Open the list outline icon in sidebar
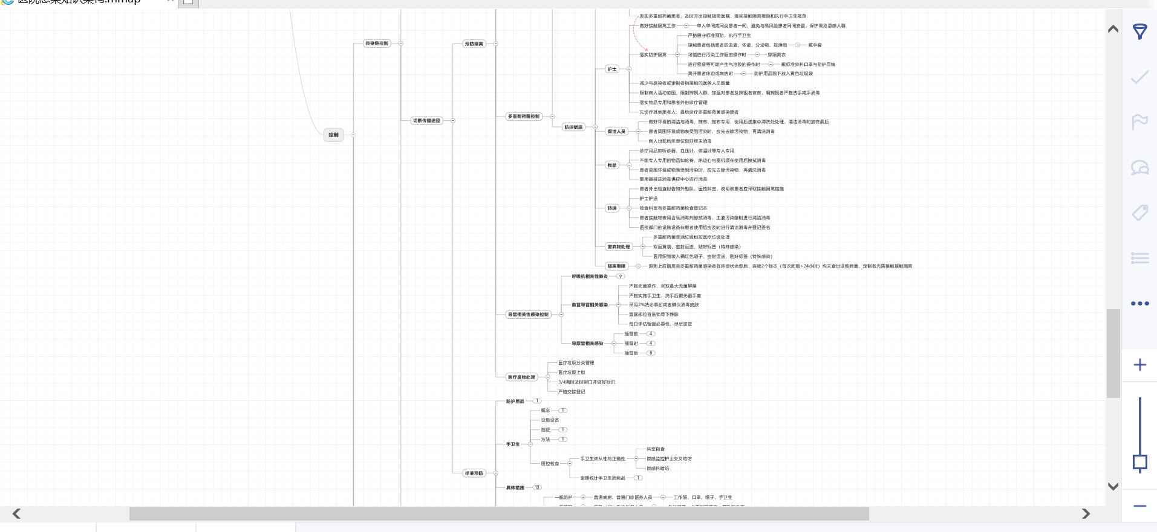The image size is (1157, 532). tap(1139, 258)
